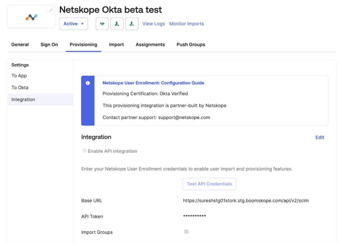The width and height of the screenshot is (339, 243).
Task: Click the partner-built by Netskope text line
Action: point(164,106)
